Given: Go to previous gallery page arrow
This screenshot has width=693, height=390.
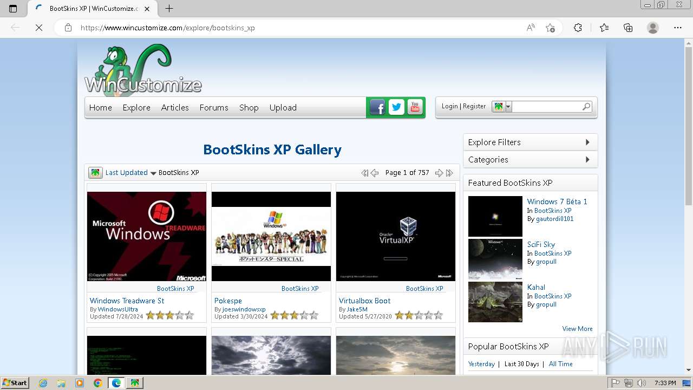Looking at the screenshot, I should click(375, 173).
